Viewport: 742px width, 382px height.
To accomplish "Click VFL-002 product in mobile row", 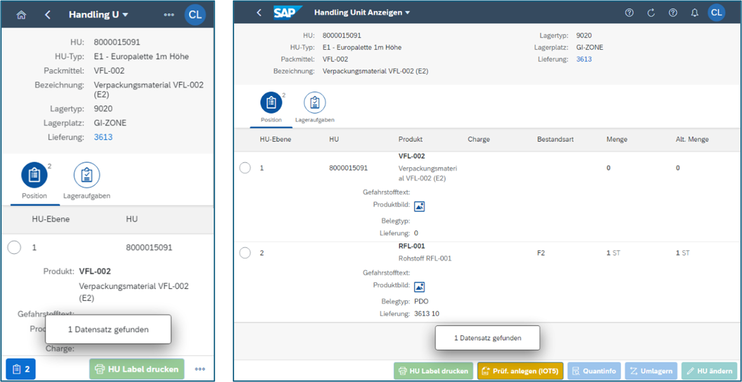I will (x=95, y=271).
